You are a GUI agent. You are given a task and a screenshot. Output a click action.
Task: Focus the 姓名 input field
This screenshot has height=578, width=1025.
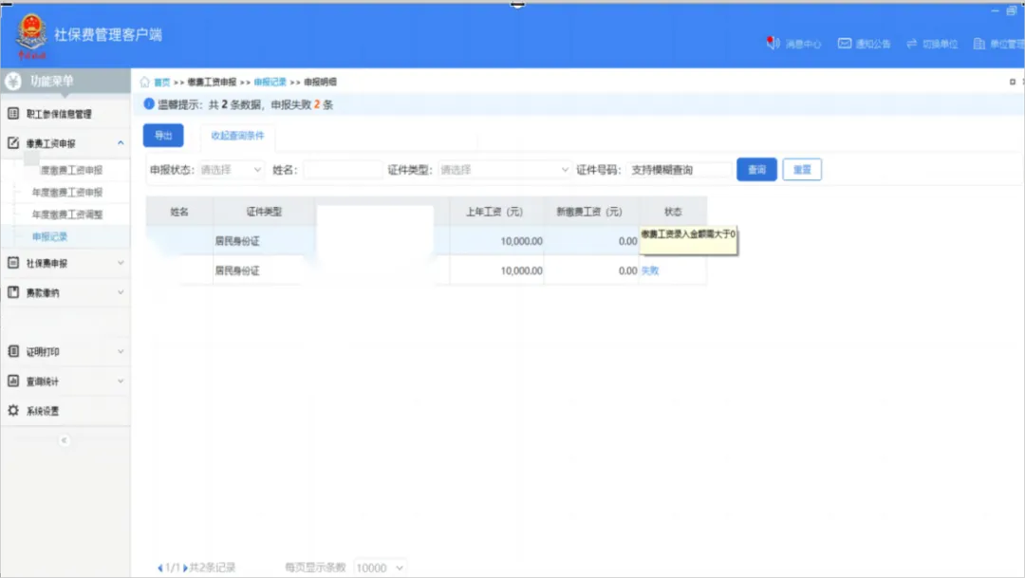coord(343,169)
